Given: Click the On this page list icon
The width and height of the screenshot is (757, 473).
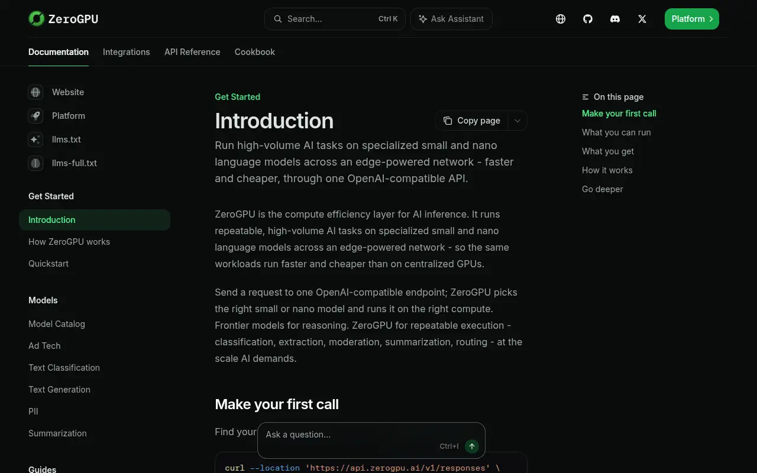Looking at the screenshot, I should pos(585,97).
